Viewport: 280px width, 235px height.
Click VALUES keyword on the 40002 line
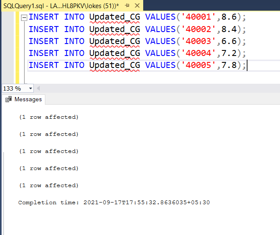click(160, 29)
